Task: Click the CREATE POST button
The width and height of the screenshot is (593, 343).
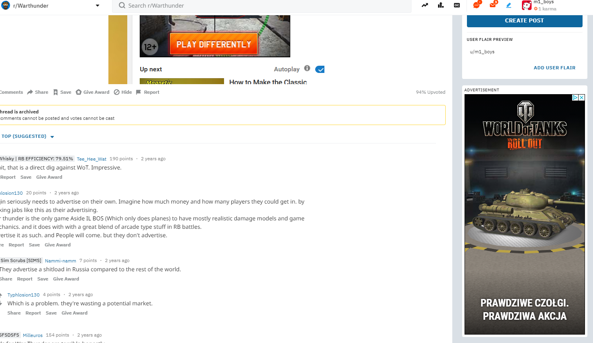Action: (524, 20)
